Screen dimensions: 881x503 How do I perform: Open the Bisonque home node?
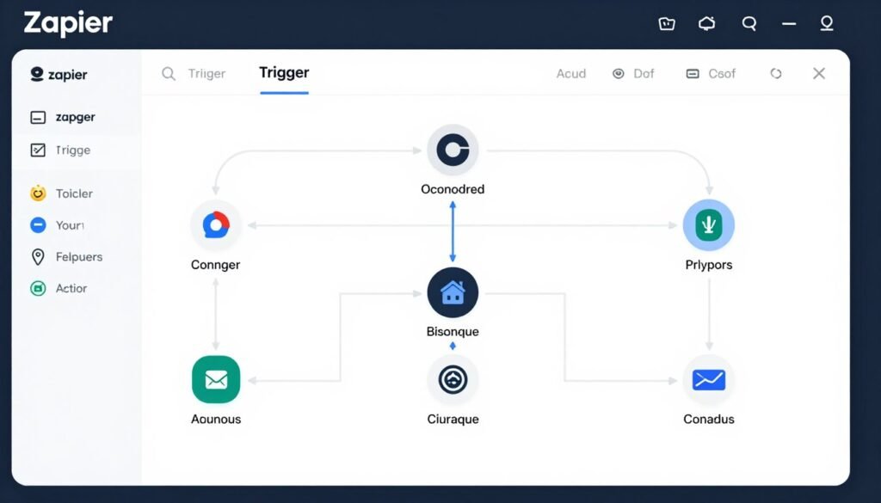pos(453,293)
